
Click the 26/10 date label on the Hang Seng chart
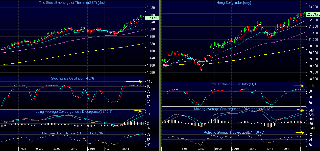[253, 149]
